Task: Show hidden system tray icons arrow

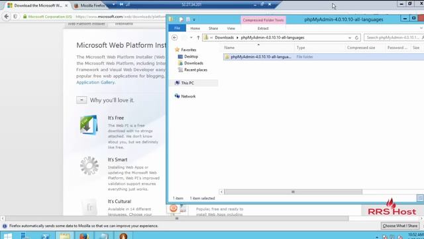Action: (377, 237)
